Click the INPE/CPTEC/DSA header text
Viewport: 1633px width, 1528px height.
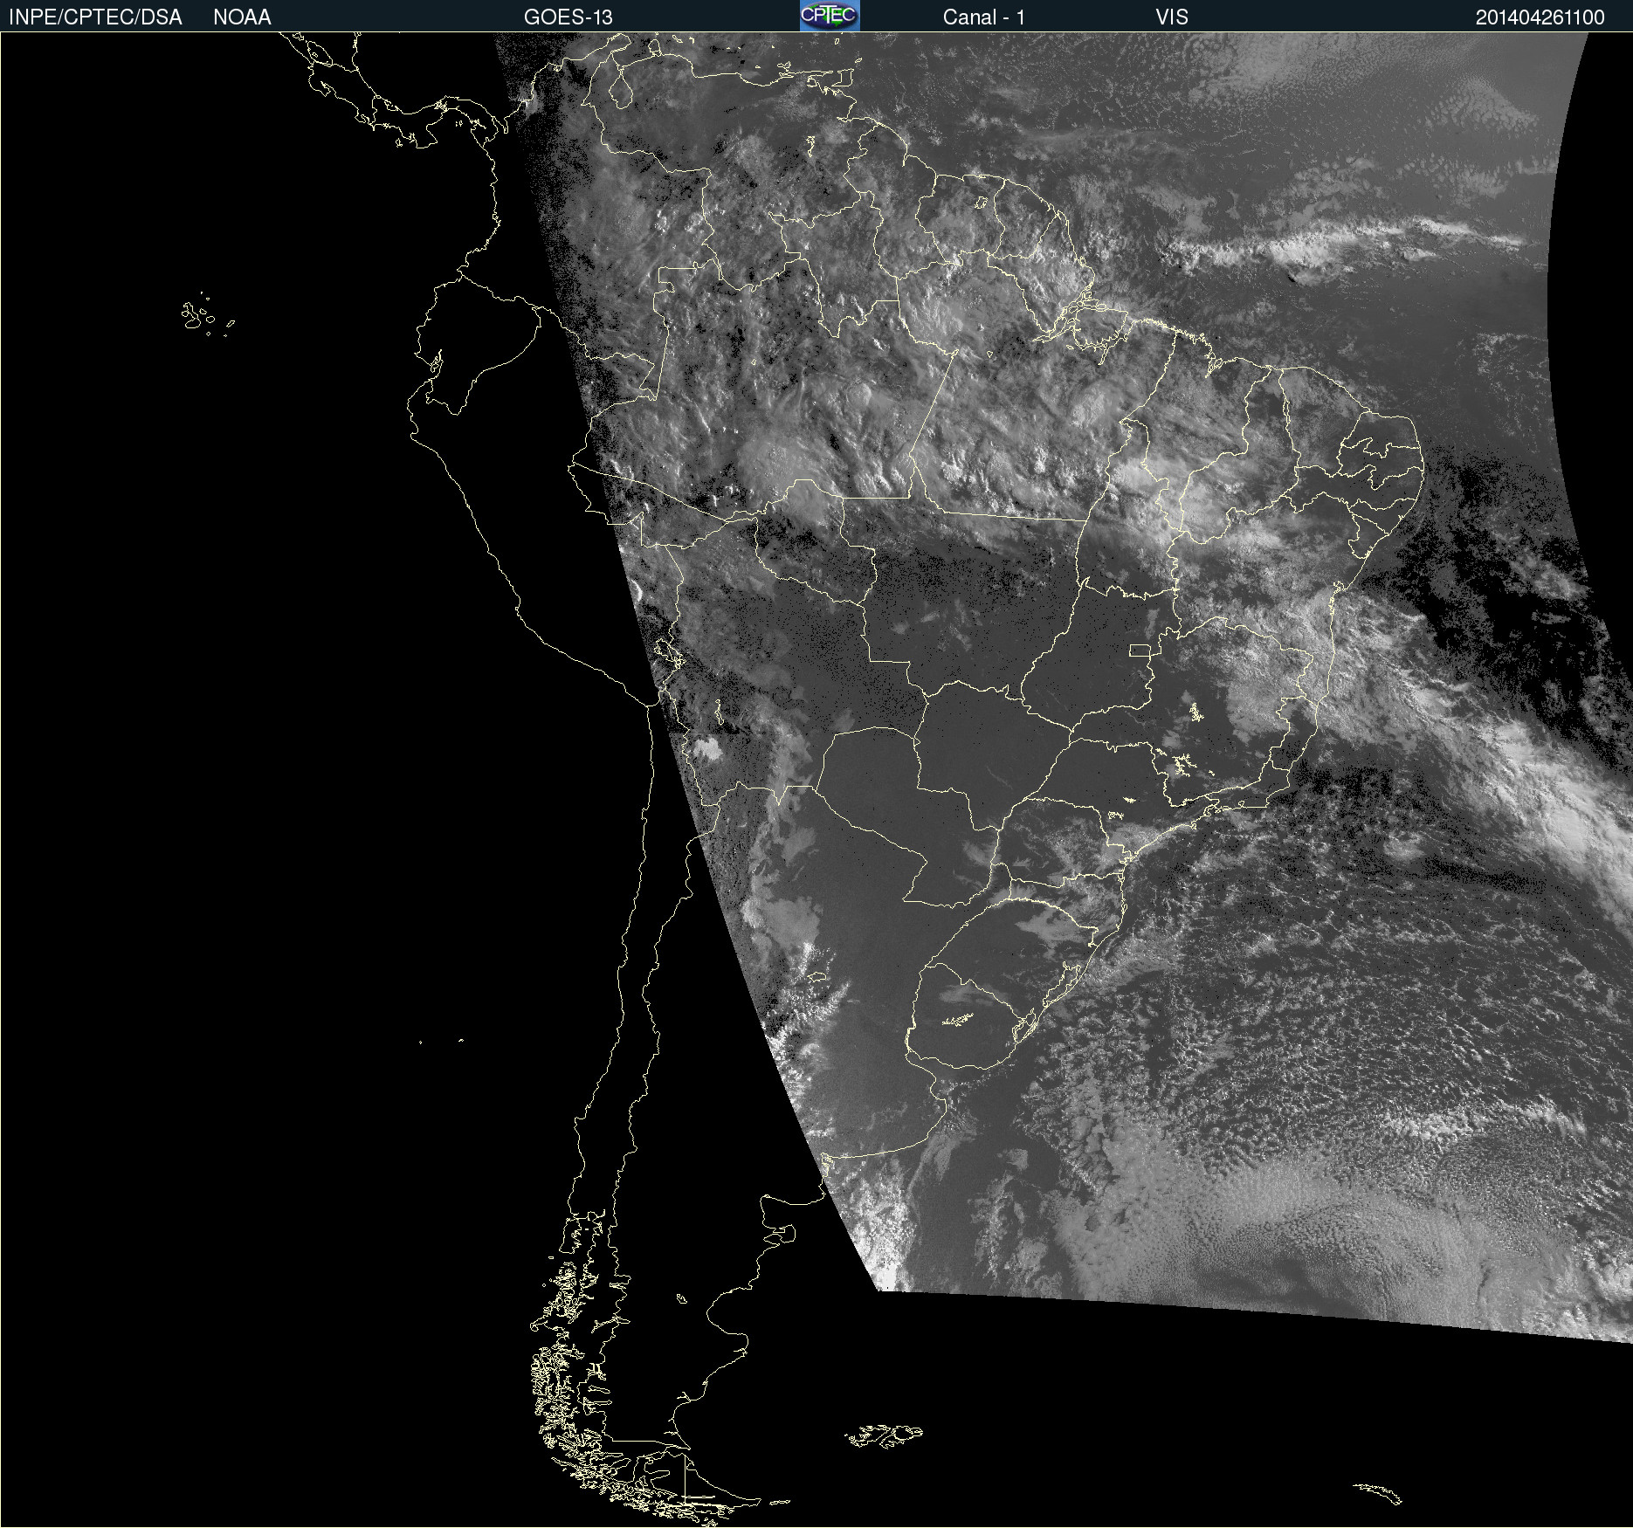[x=95, y=17]
